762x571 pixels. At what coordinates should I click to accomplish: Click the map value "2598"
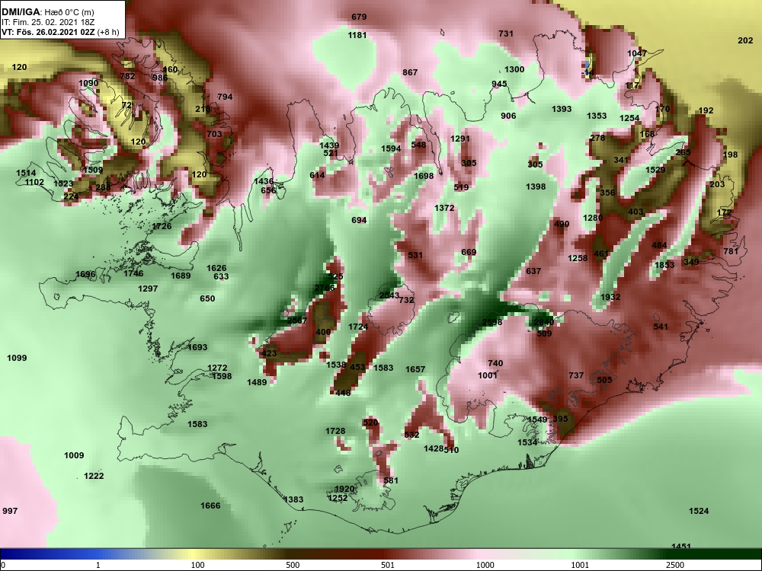492,322
